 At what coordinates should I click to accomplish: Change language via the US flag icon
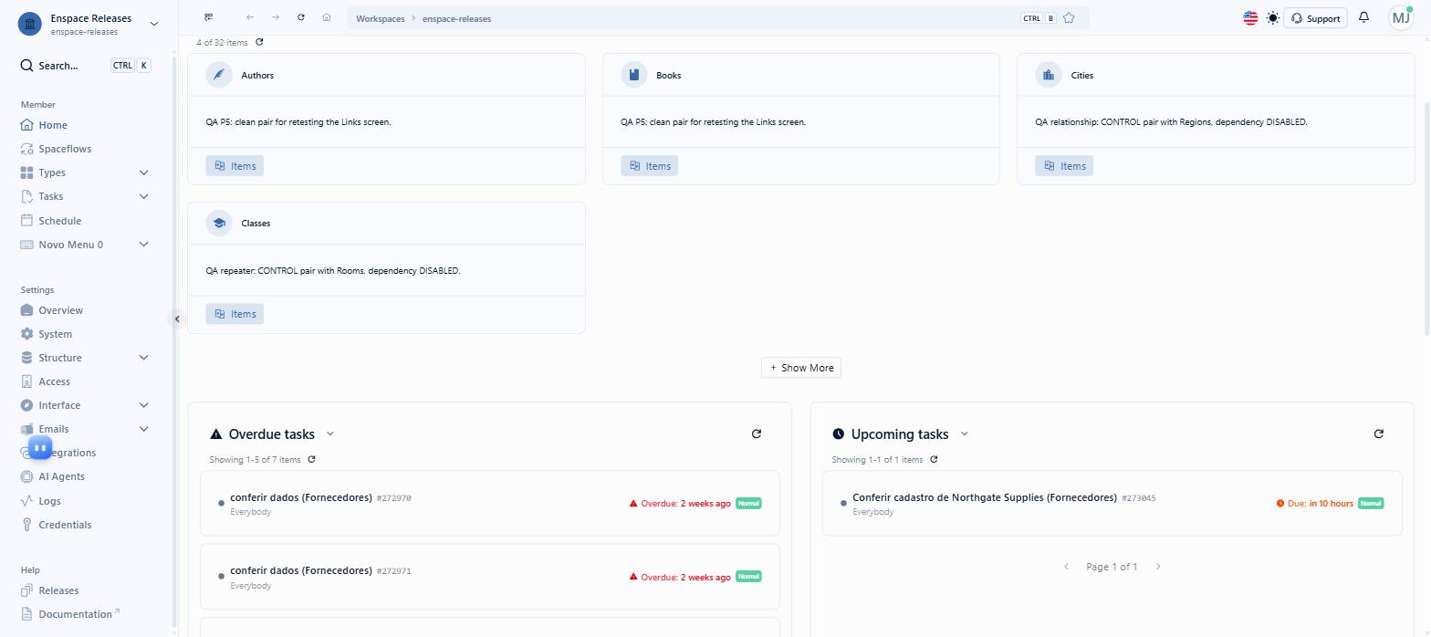tap(1250, 18)
